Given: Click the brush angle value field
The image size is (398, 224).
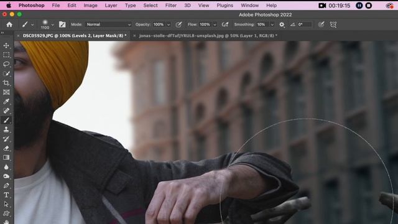Looking at the screenshot, I should click(x=304, y=25).
